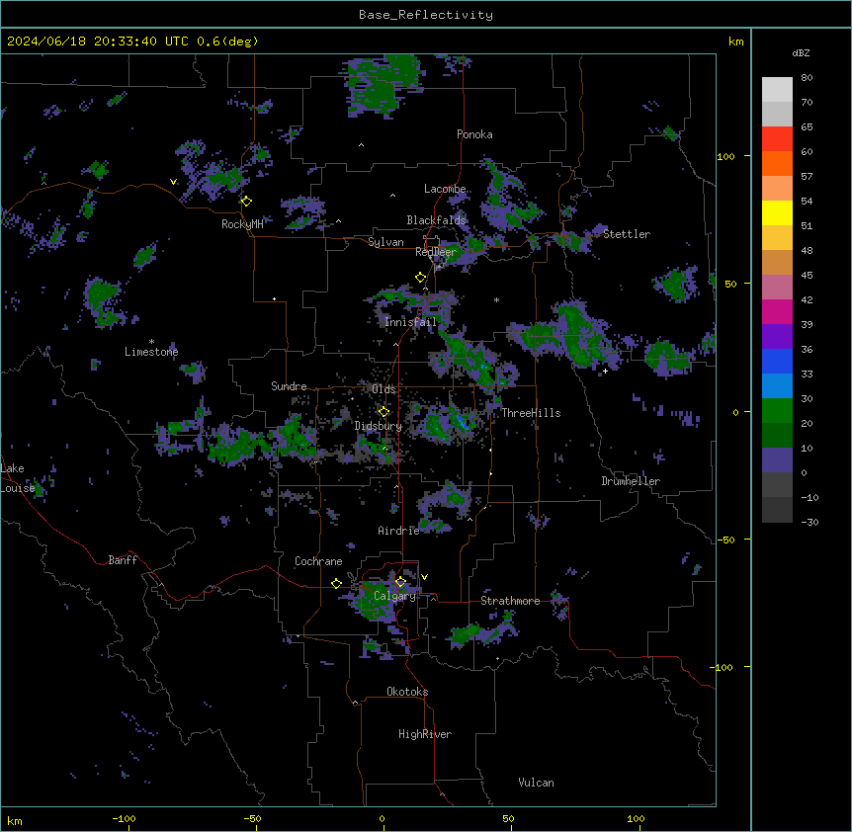852x832 pixels.
Task: Select the dark orange swatch between 57 and 60
Action: tap(777, 163)
